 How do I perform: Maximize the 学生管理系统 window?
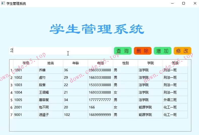[x=184, y=3]
